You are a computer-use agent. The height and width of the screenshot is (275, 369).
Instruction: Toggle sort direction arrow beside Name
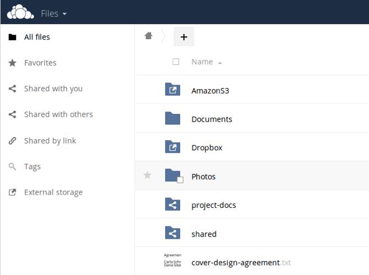(220, 63)
